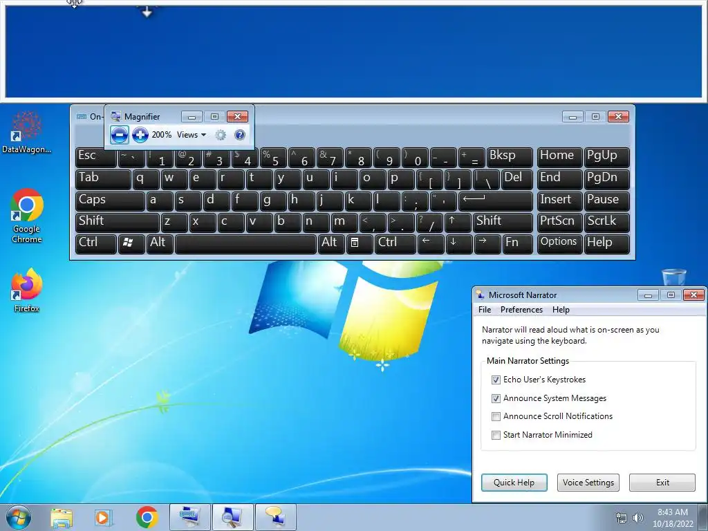
Task: Tap the down arrow key
Action: (459, 244)
